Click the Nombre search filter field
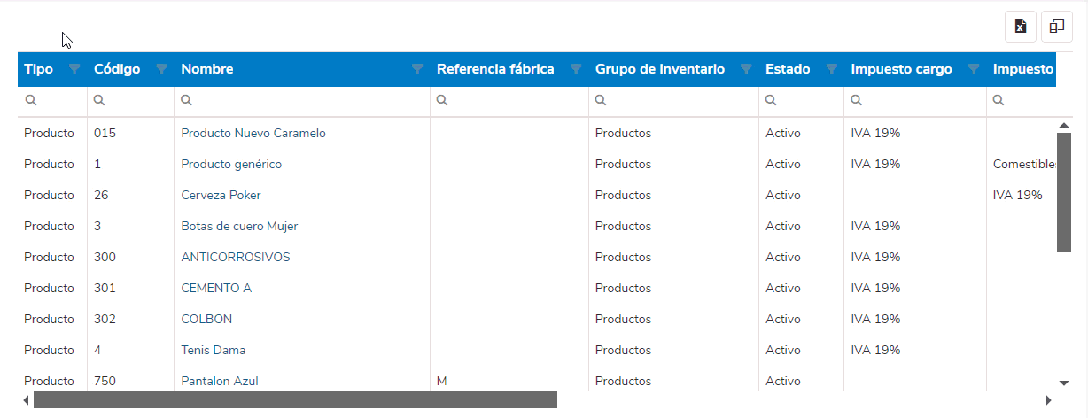The image size is (1088, 418). point(302,101)
